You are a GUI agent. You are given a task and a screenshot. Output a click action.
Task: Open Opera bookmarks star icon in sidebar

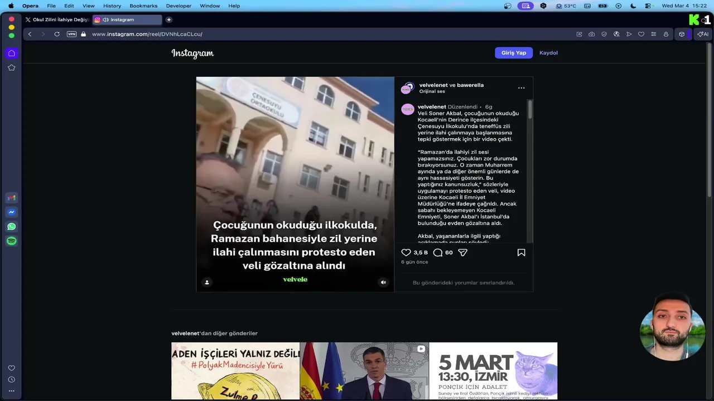click(11, 67)
